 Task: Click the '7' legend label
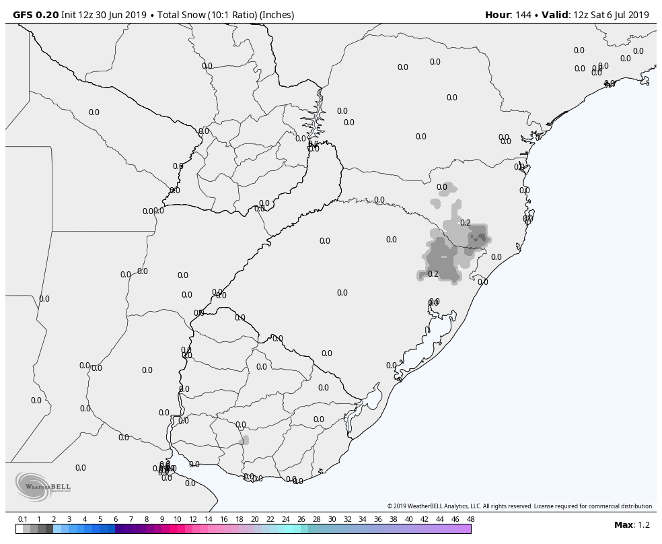pos(131,519)
